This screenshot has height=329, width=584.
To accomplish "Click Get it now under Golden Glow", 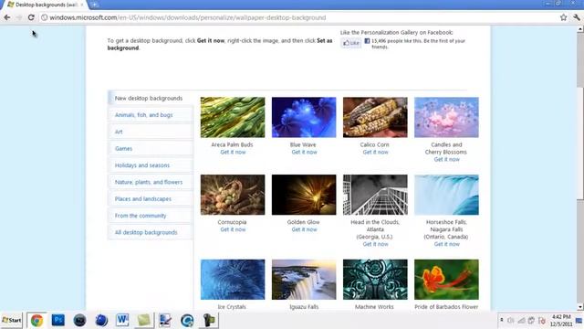I will pos(304,229).
